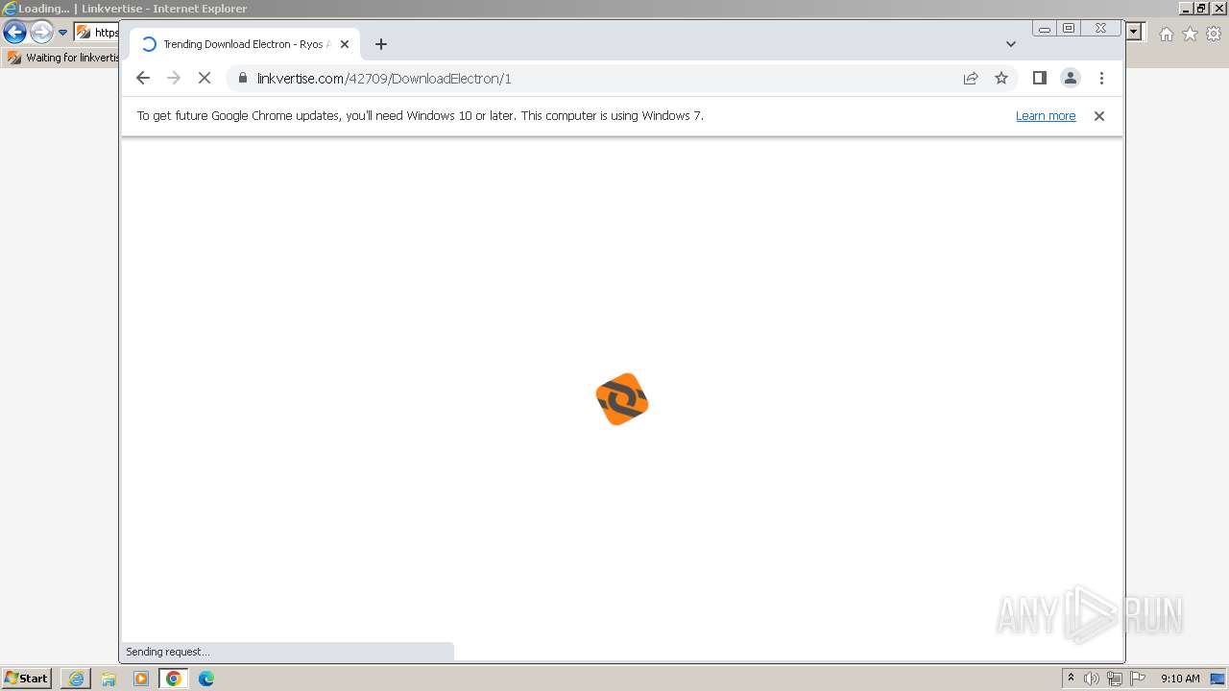Restore down the Chrome window
Image resolution: width=1229 pixels, height=691 pixels.
coord(1069,29)
